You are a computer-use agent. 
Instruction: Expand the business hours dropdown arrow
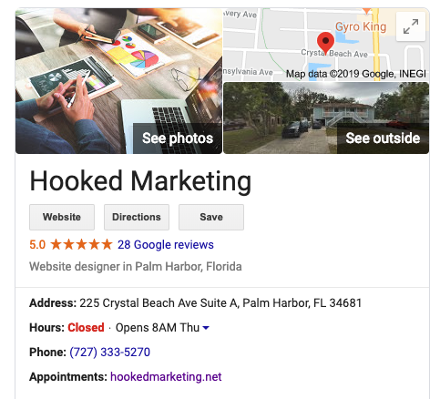coord(206,328)
